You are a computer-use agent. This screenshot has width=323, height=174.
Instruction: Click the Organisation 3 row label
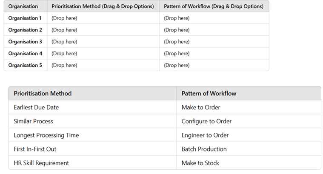point(25,42)
